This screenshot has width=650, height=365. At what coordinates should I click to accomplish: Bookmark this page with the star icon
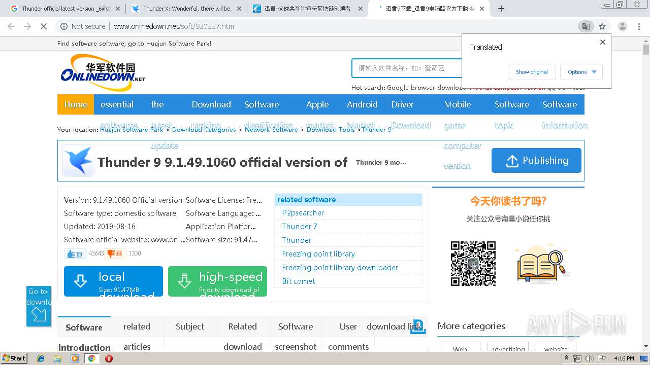pyautogui.click(x=602, y=26)
